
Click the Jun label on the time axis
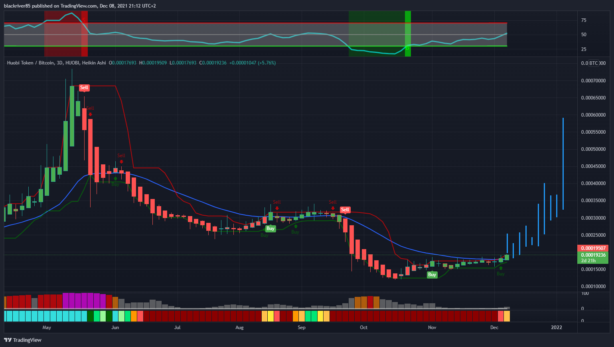pos(115,328)
